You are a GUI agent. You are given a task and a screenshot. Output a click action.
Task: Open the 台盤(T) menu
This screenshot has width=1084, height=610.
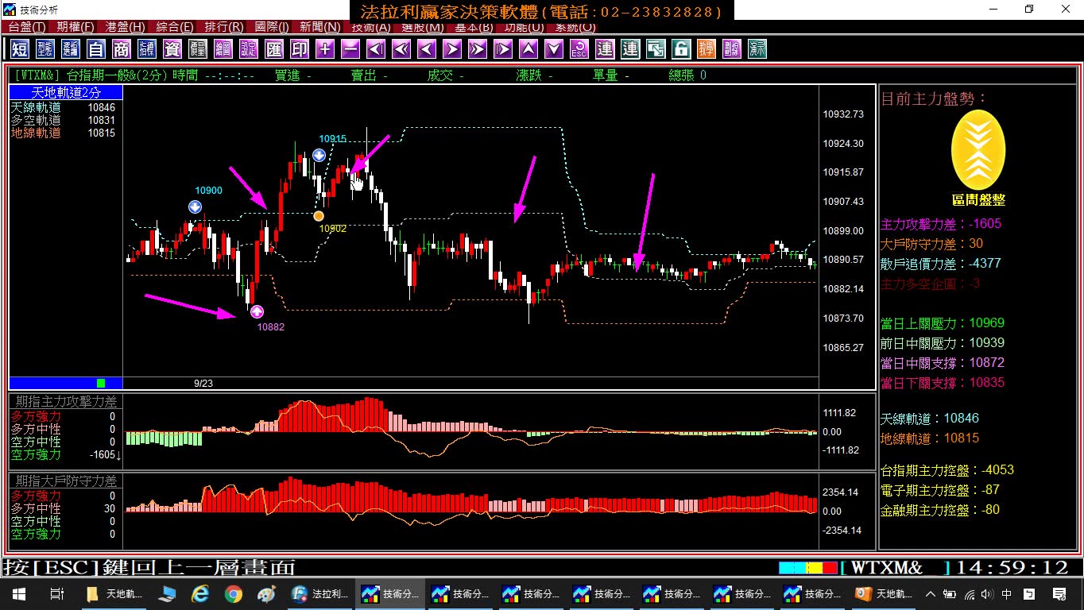pyautogui.click(x=26, y=27)
